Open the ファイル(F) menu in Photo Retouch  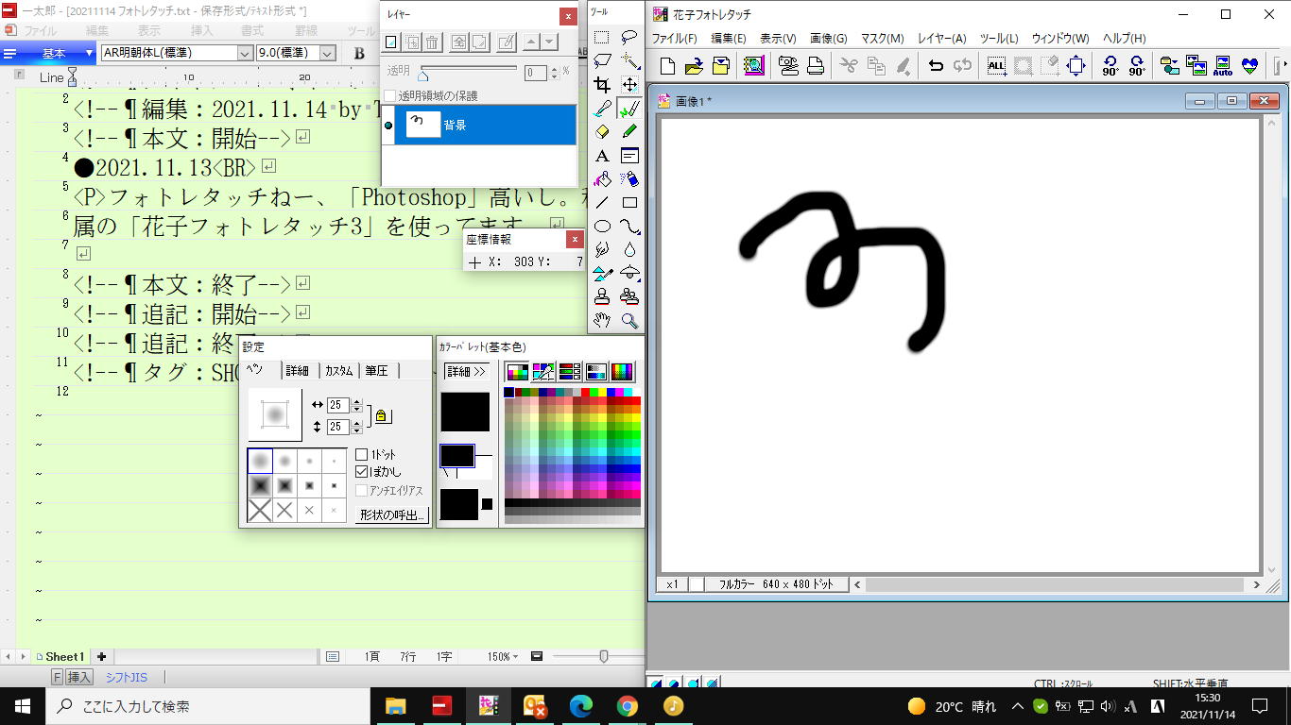pos(674,39)
